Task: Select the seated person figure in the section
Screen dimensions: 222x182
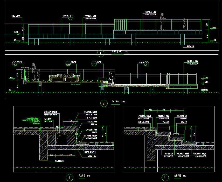Action: pos(112,77)
